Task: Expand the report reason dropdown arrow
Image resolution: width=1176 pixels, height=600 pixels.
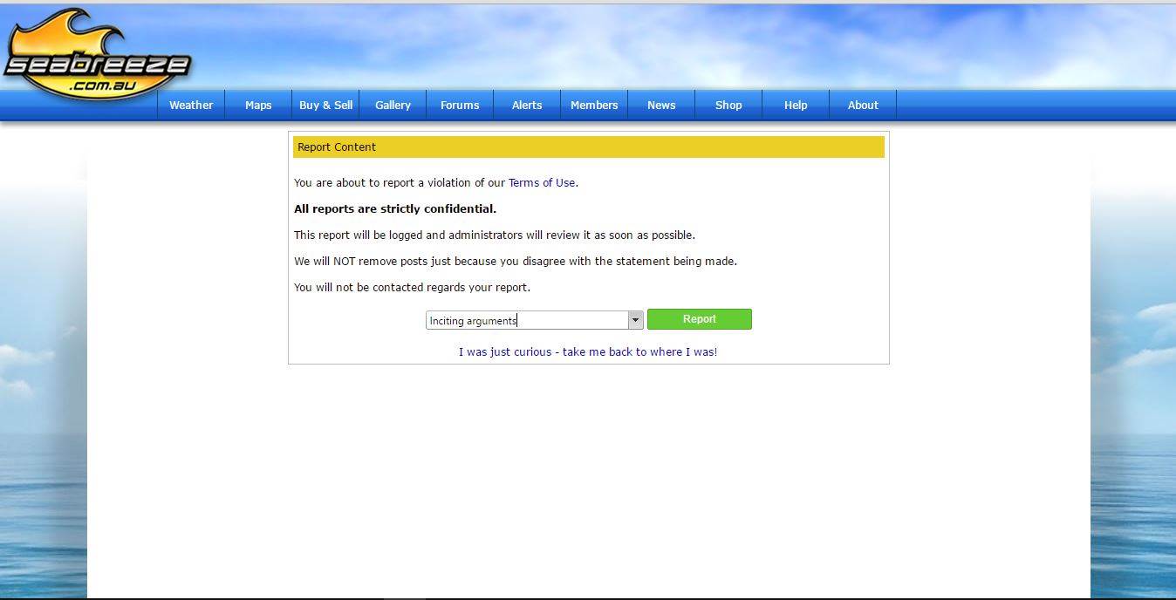Action: [x=635, y=320]
